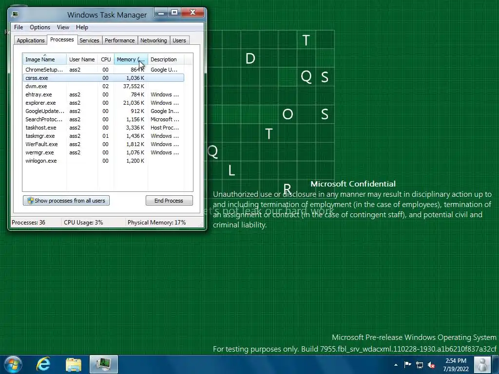Sort by the Description column header
Image resolution: width=499 pixels, height=374 pixels.
click(166, 59)
